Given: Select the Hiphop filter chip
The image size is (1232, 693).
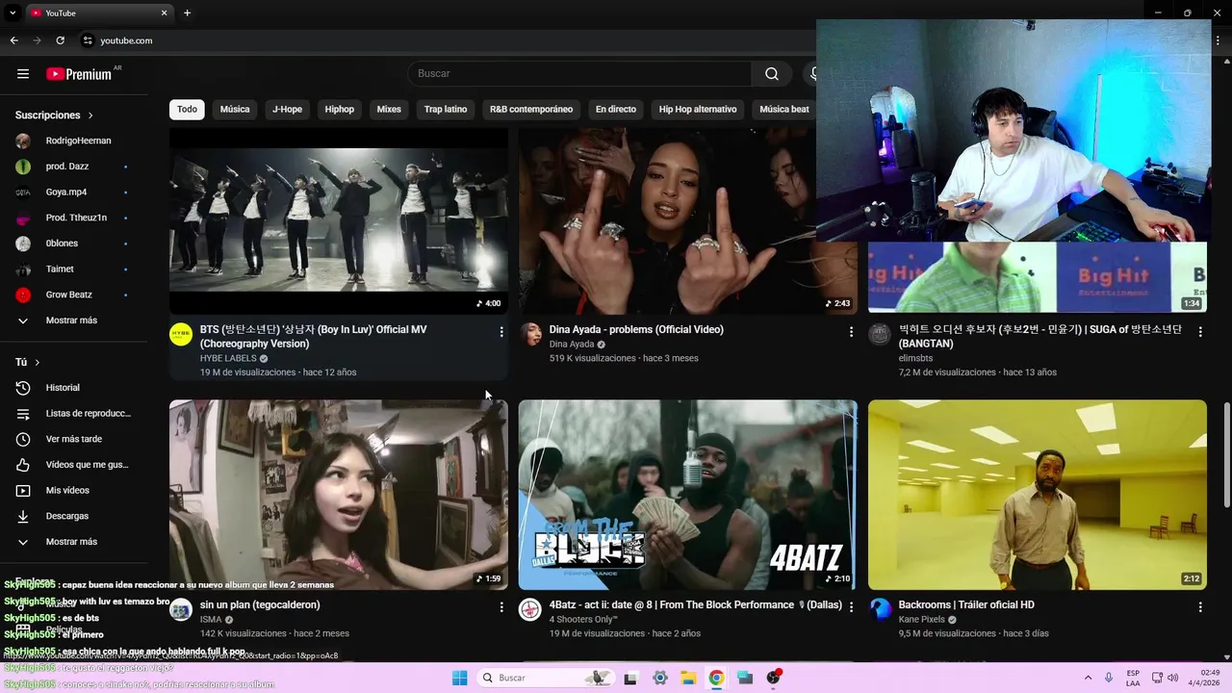Looking at the screenshot, I should click(x=340, y=109).
